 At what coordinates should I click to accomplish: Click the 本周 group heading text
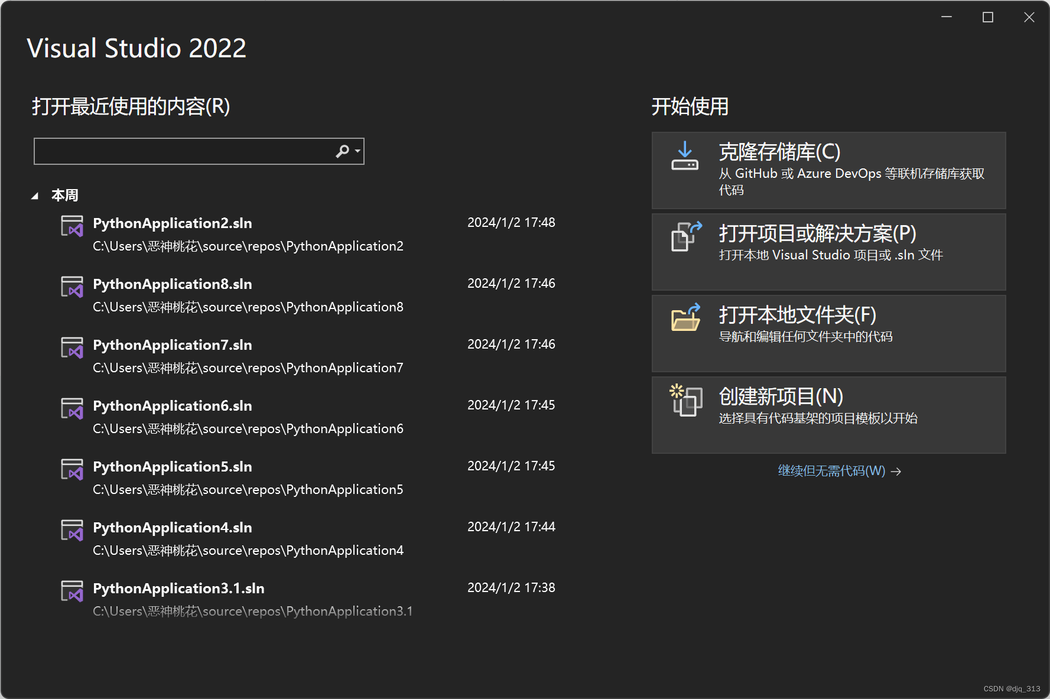pyautogui.click(x=65, y=196)
